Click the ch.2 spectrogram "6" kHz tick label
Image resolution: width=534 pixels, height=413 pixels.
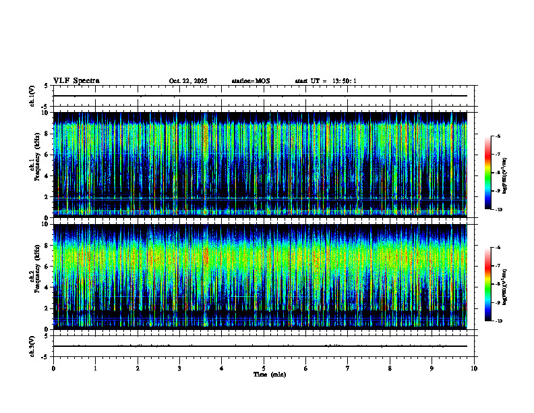(x=47, y=267)
